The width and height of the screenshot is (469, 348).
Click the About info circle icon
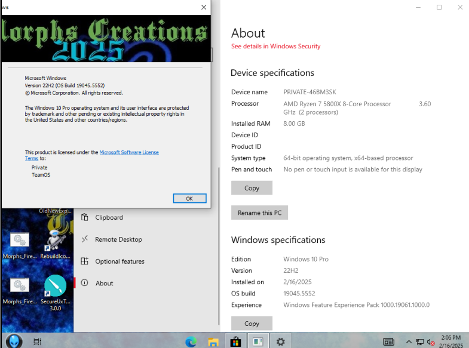click(85, 282)
